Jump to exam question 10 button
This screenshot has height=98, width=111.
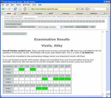39,21
